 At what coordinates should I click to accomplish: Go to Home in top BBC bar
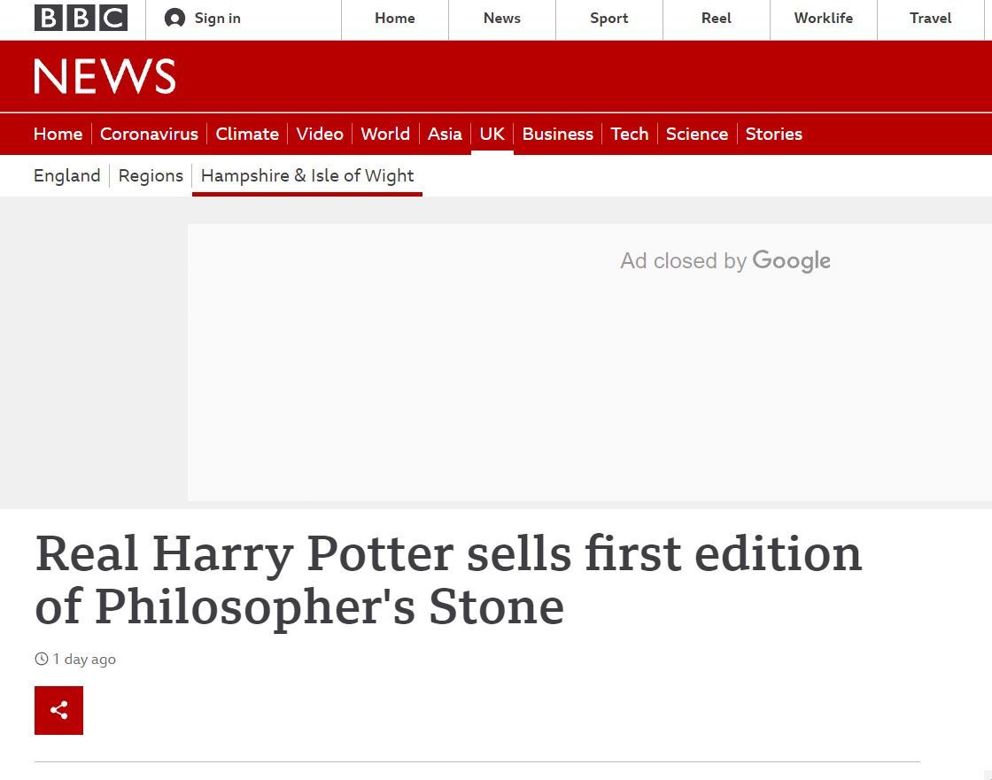(x=395, y=19)
